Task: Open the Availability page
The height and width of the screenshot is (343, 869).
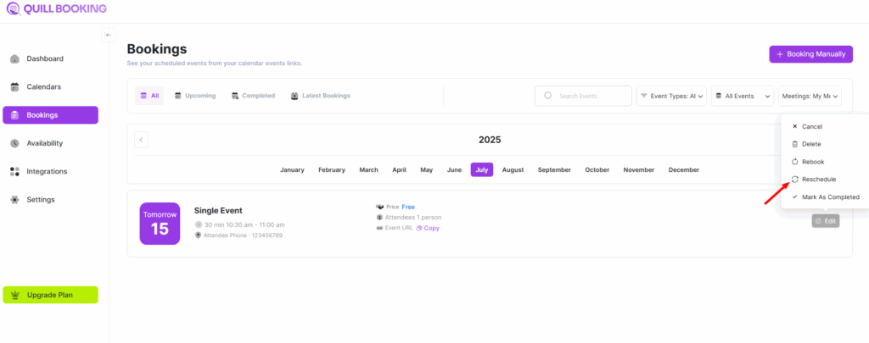Action: pos(44,143)
